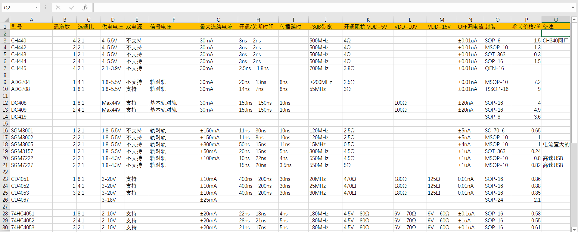Select row 8 header

5,75
